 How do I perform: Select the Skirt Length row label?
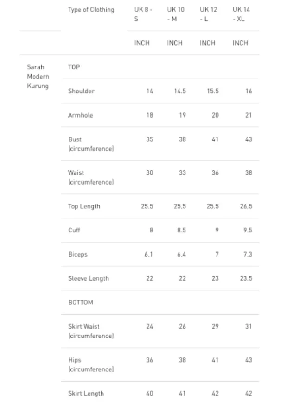pos(86,394)
